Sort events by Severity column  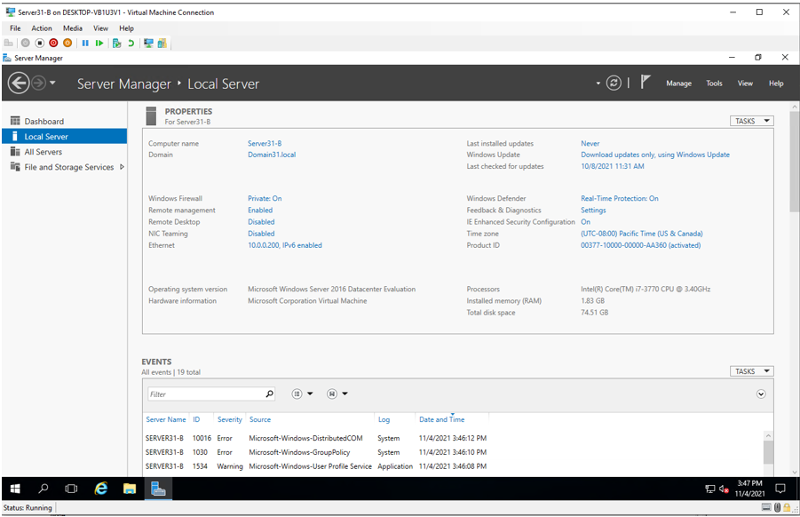pos(230,419)
